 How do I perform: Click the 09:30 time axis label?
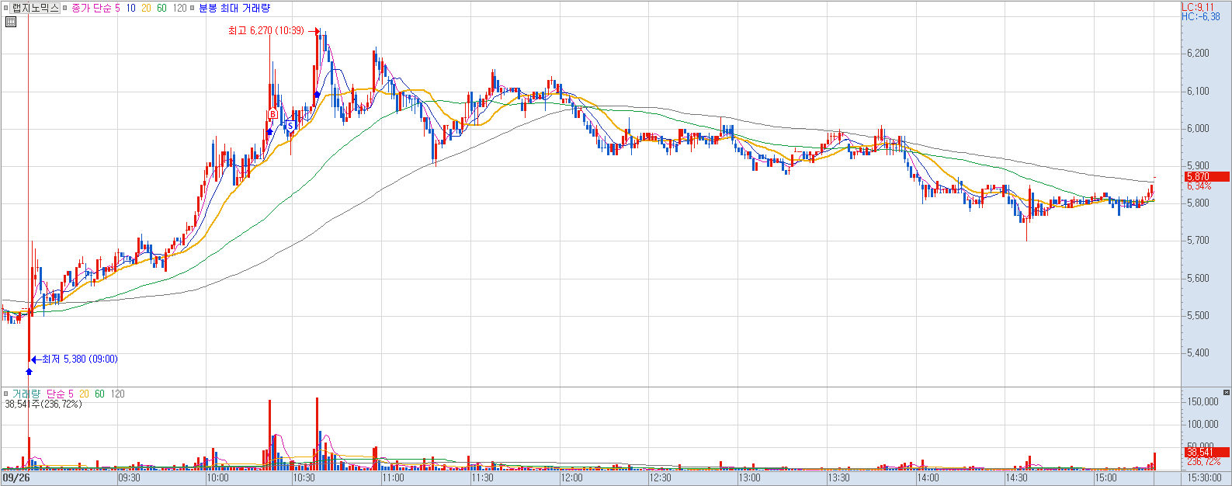point(130,478)
